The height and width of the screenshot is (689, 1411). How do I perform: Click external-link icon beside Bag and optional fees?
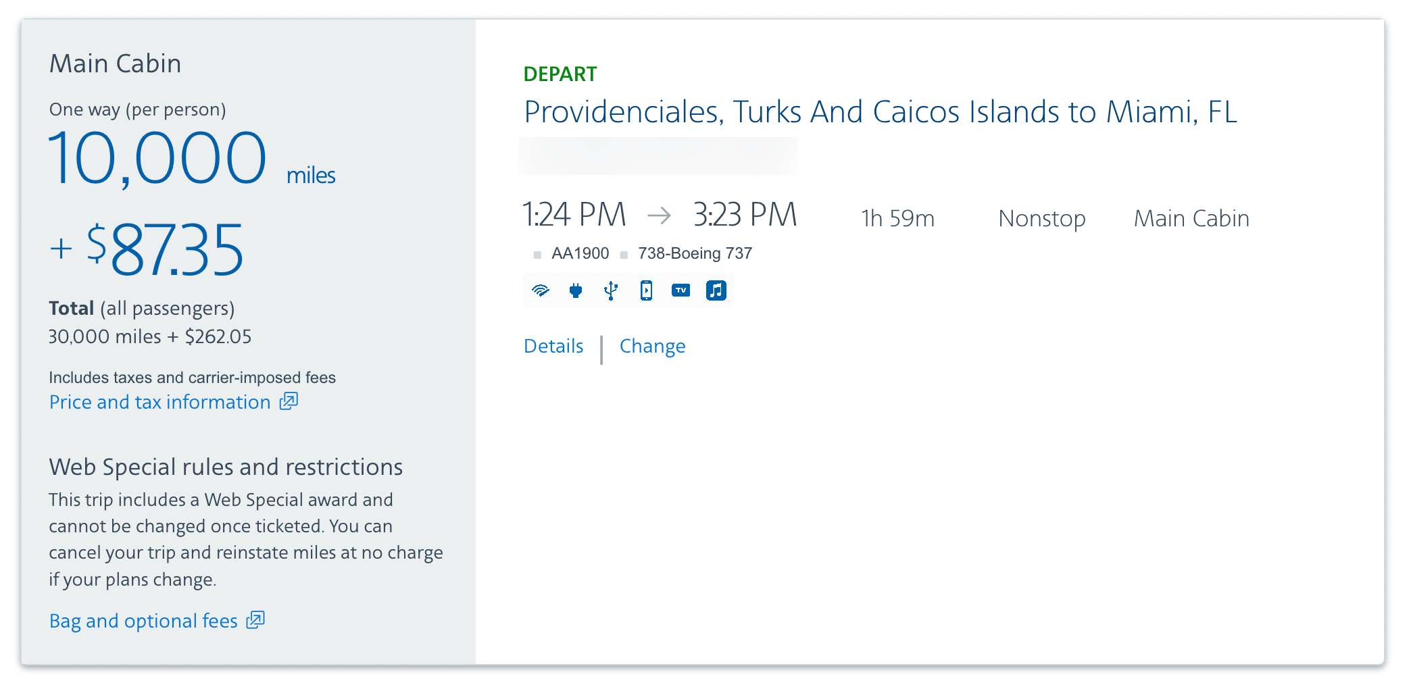pyautogui.click(x=255, y=620)
